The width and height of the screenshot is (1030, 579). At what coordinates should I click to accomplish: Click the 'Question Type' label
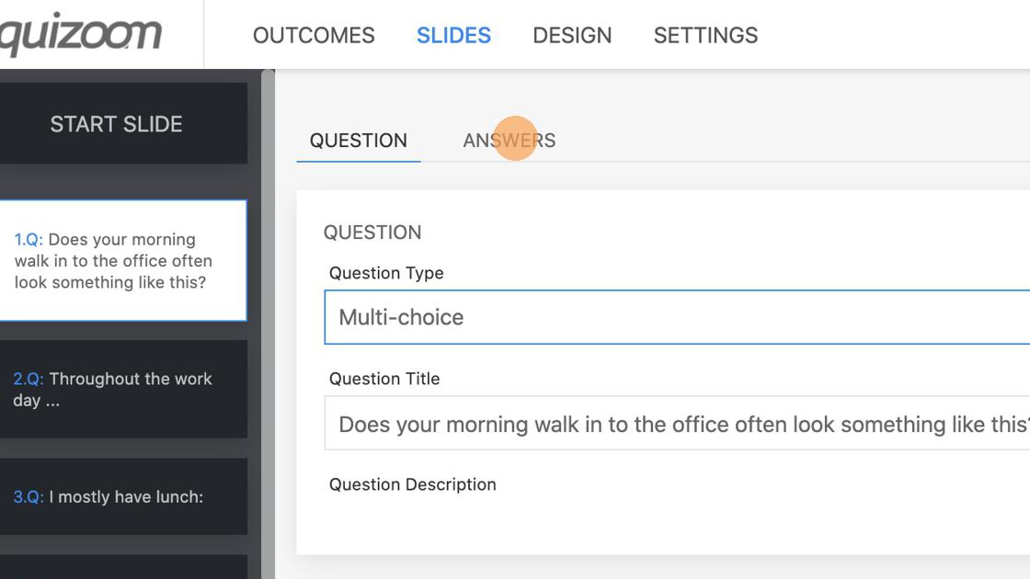[x=386, y=273]
